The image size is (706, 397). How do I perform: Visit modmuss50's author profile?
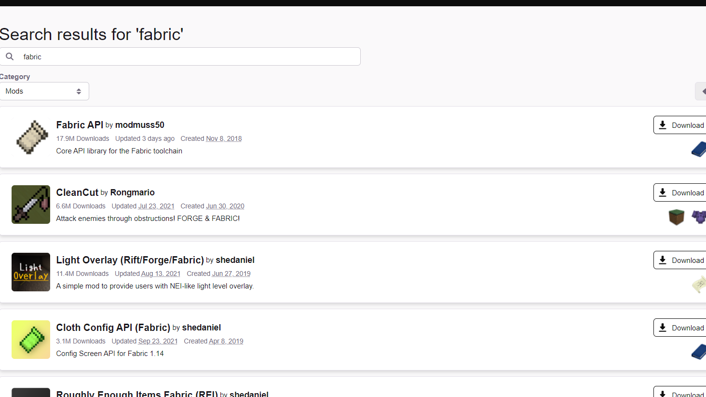[139, 124]
